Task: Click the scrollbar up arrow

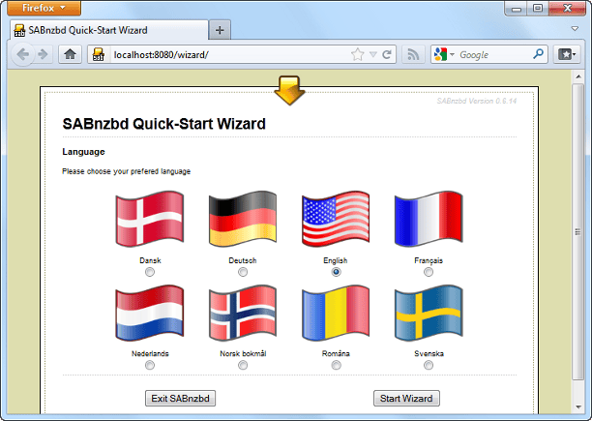Action: pyautogui.click(x=578, y=76)
